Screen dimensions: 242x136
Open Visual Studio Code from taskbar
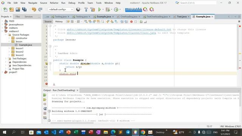click(54, 132)
